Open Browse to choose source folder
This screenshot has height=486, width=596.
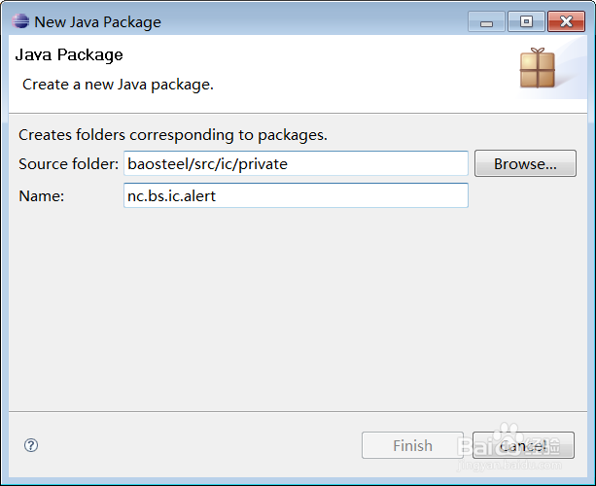click(x=525, y=163)
